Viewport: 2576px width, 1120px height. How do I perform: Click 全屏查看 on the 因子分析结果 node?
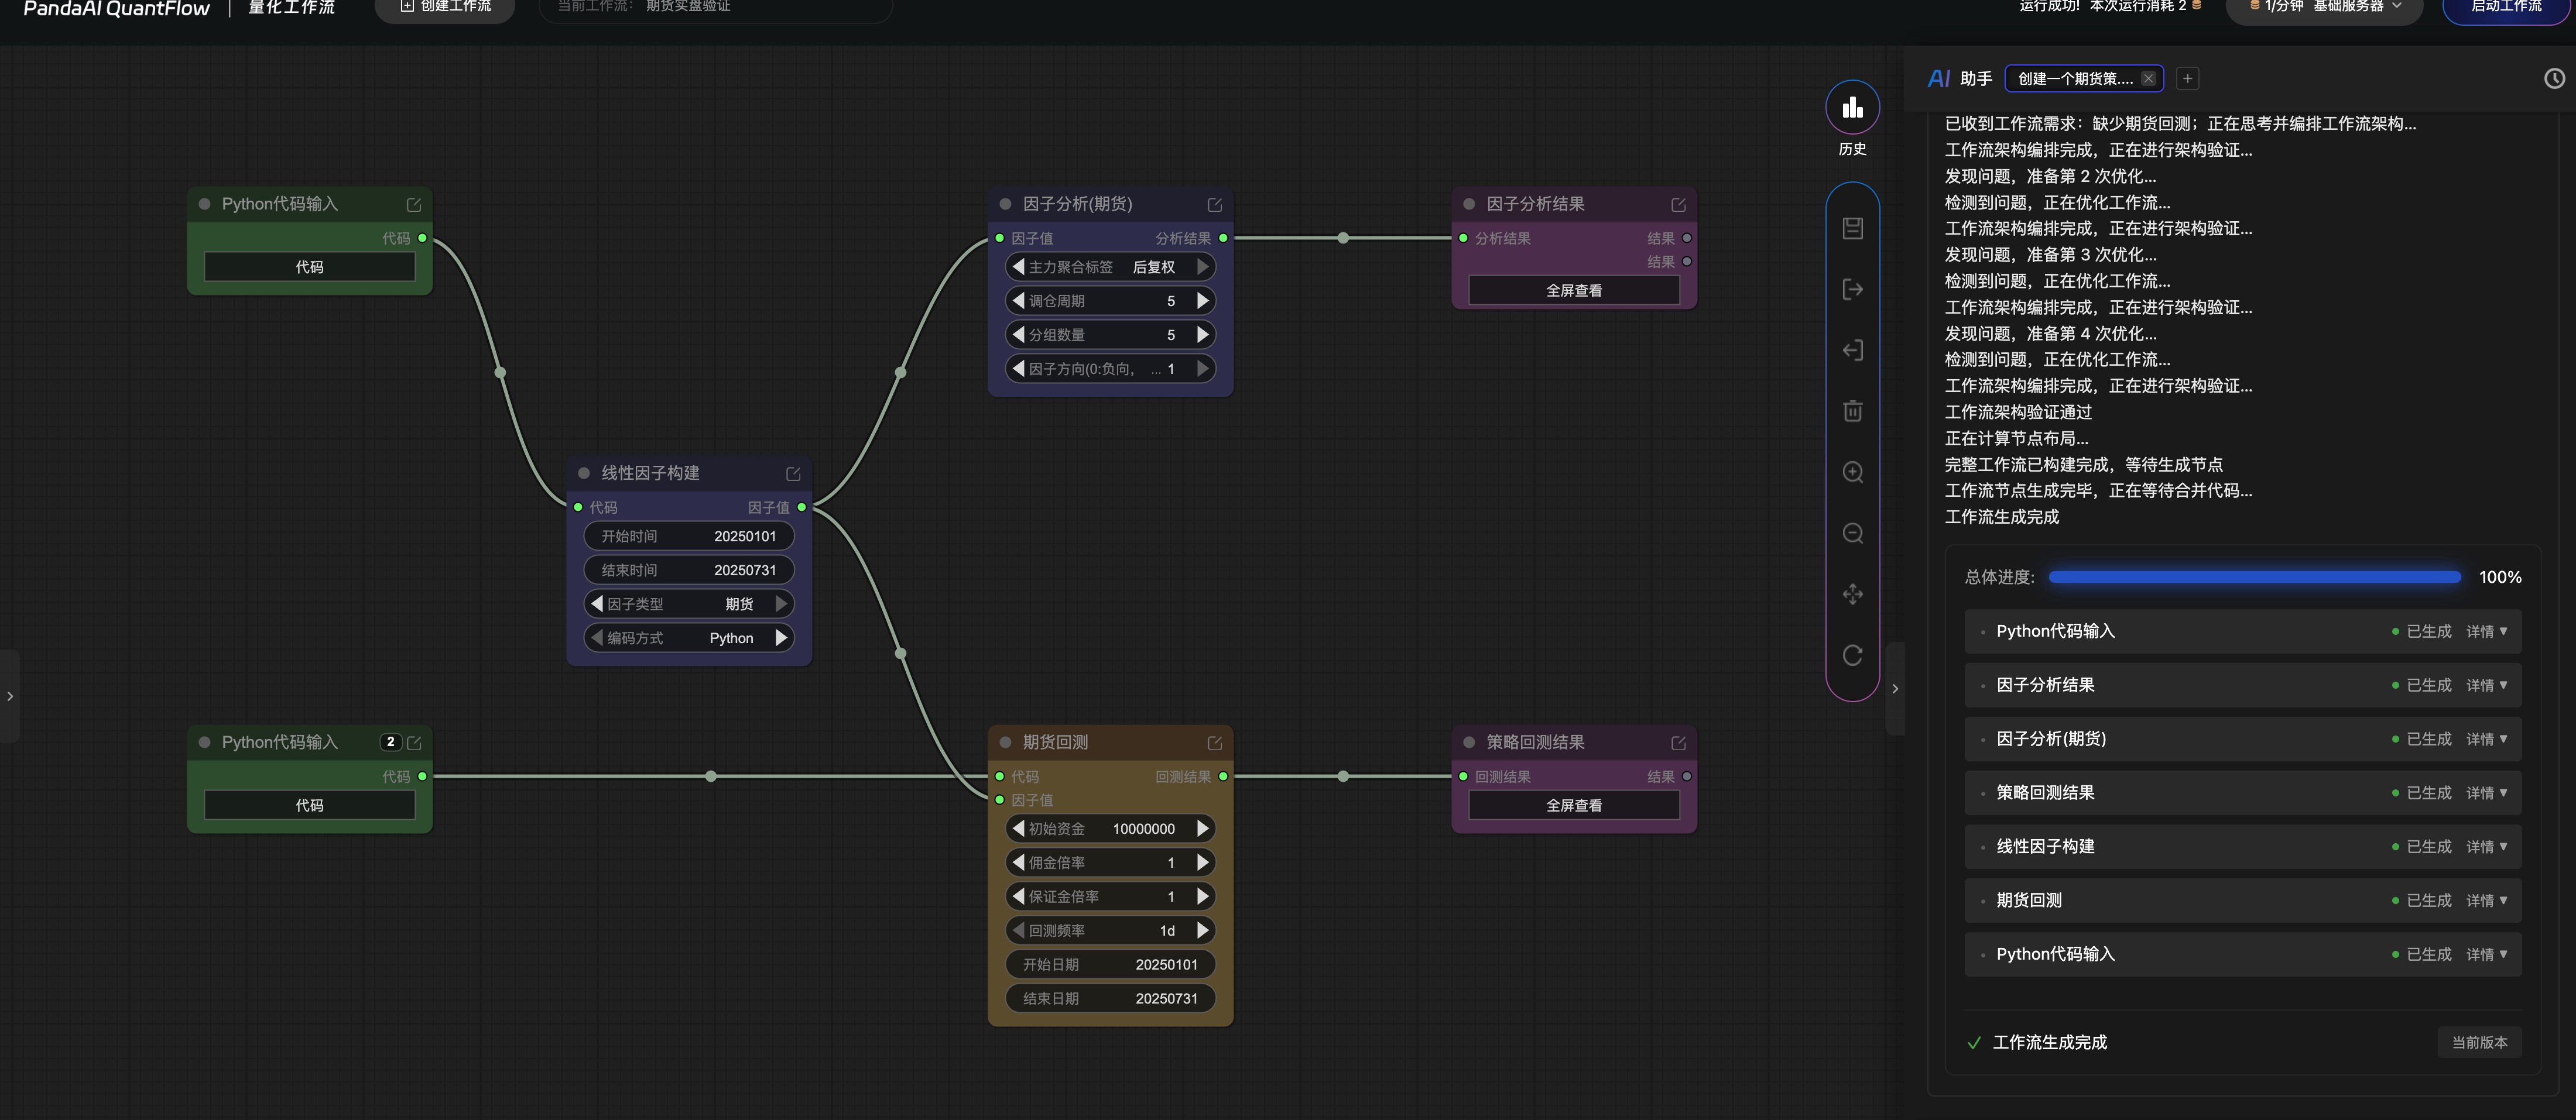click(x=1573, y=290)
